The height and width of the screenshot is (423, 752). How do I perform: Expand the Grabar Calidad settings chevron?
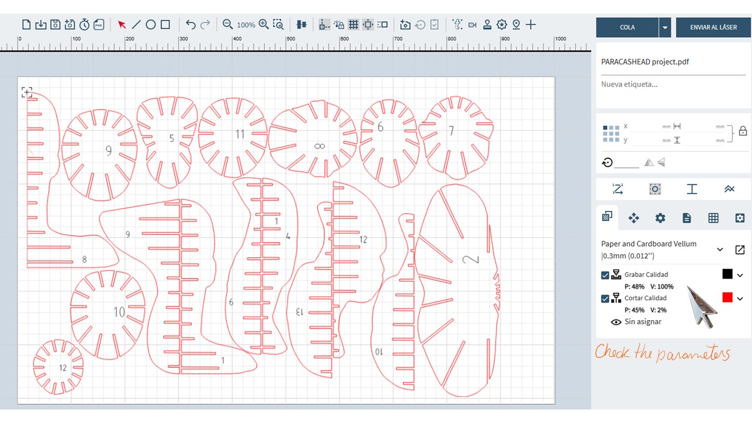[x=740, y=275]
